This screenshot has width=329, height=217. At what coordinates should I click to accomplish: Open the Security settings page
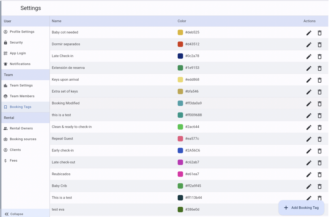[x=25, y=43]
